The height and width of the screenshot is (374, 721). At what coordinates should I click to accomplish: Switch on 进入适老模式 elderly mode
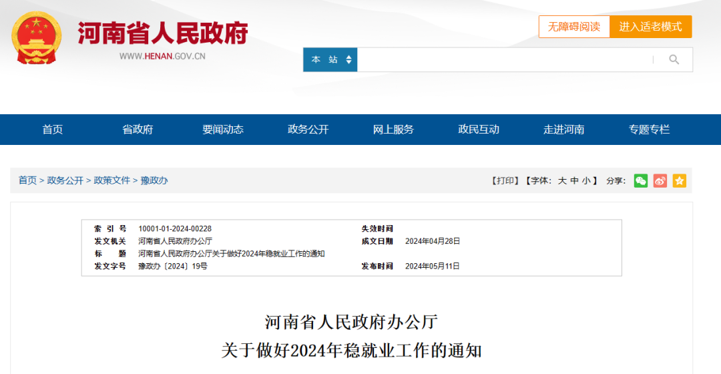click(x=650, y=27)
